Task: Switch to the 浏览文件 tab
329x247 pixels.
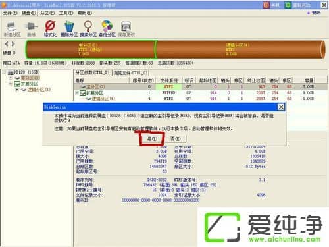Action: point(130,72)
